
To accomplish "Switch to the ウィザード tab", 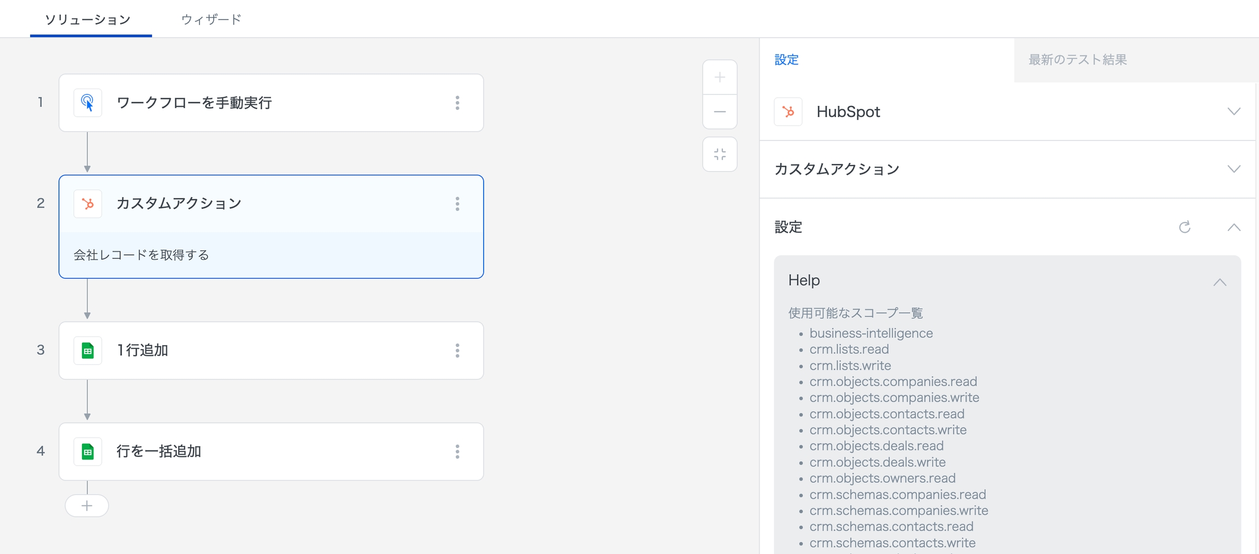I will 211,20.
